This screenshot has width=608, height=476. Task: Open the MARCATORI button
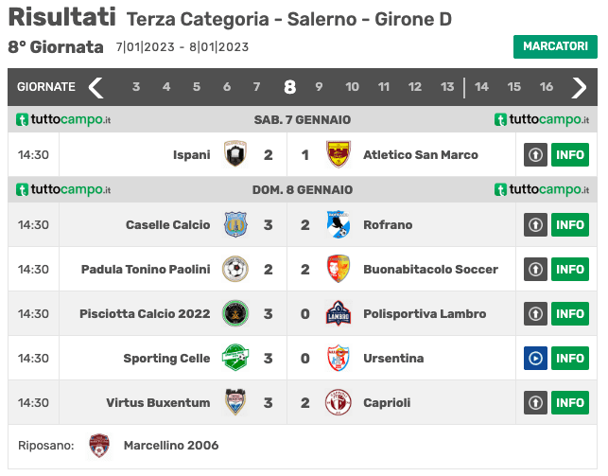(x=555, y=46)
